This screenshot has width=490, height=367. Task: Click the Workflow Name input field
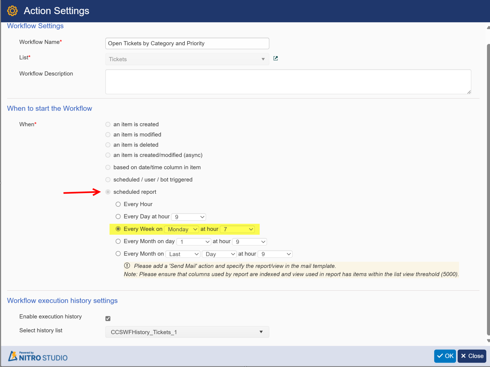pyautogui.click(x=187, y=43)
